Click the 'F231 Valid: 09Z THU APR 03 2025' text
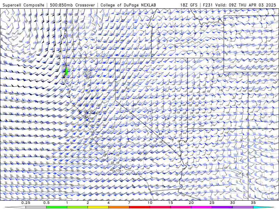This screenshot has height=209, width=279. click(x=240, y=5)
